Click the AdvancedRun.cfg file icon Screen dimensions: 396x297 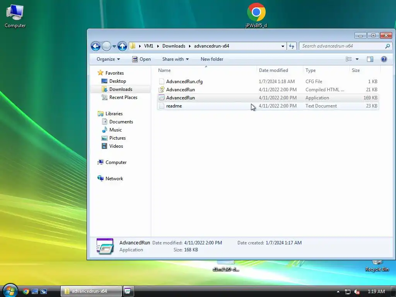coord(162,81)
